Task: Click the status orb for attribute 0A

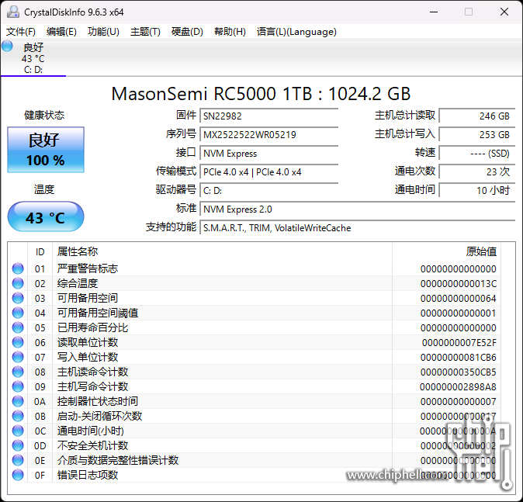Action: pos(18,401)
